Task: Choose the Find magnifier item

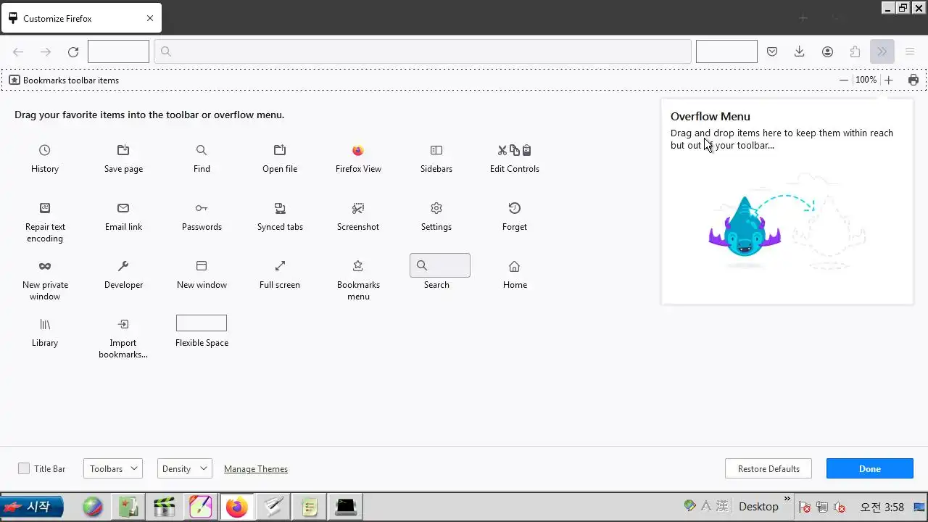Action: [202, 158]
